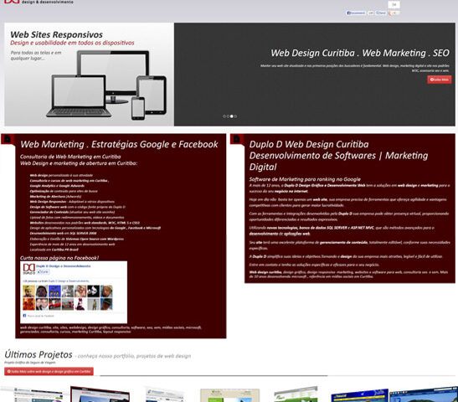Click the blonde couple avatar
Screen dimensions: 458x402
80,291
